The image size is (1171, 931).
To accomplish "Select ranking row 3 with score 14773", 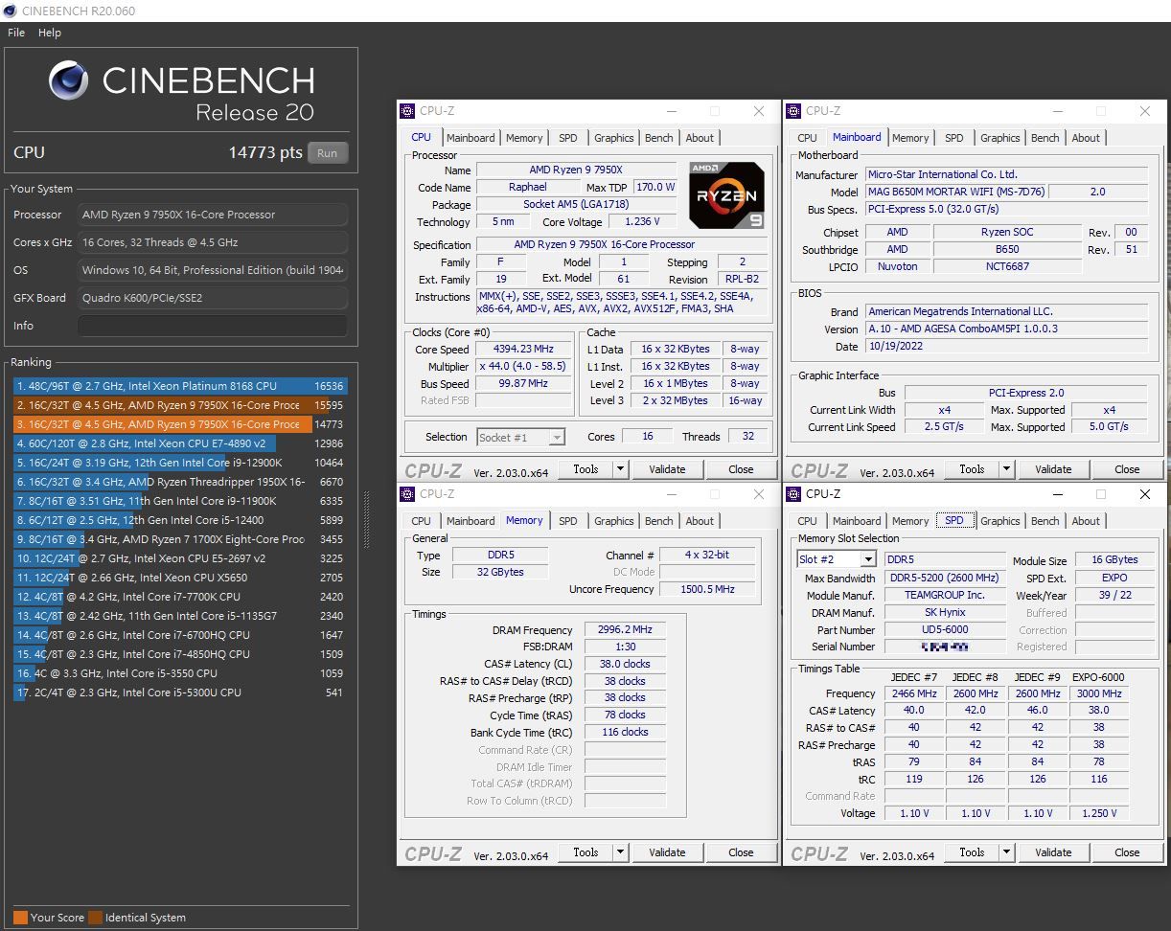I will (180, 424).
